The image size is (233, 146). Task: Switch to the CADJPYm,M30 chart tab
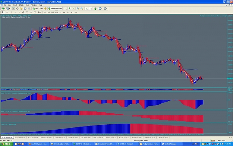(163, 137)
